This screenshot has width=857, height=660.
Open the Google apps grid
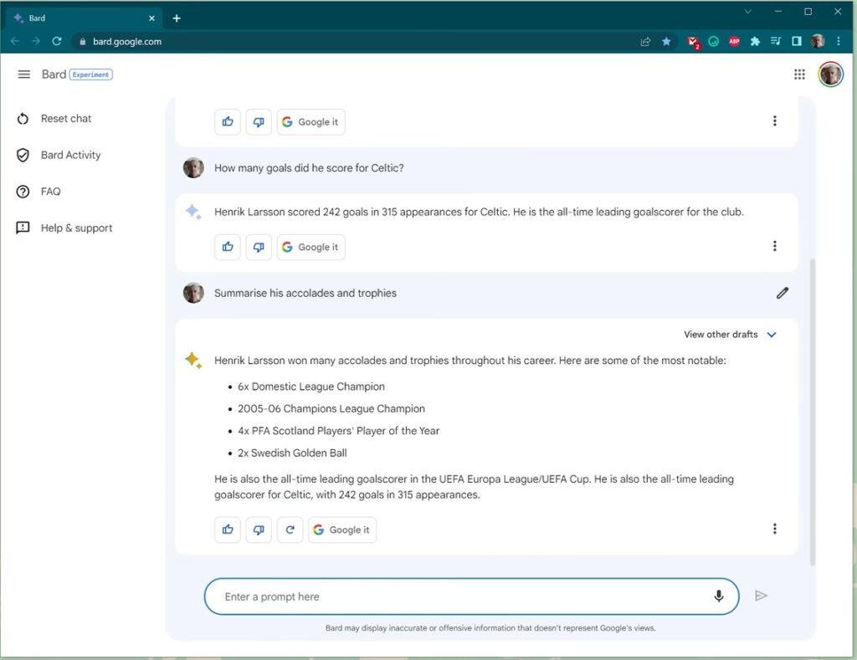pos(799,74)
